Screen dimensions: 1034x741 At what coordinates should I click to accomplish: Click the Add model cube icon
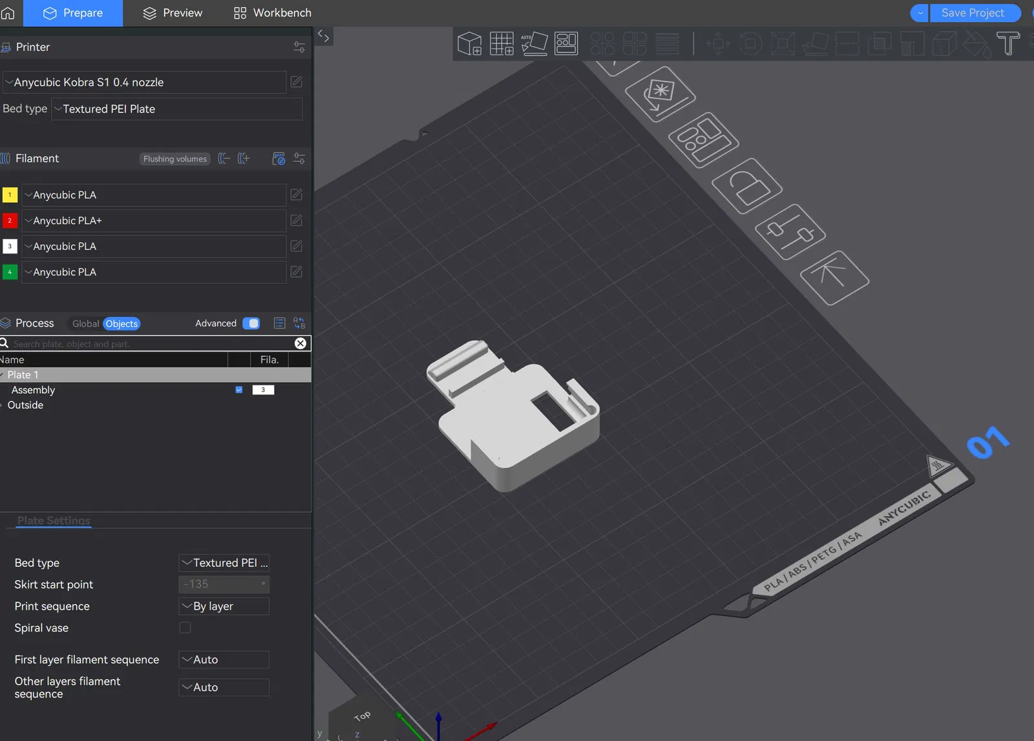469,43
